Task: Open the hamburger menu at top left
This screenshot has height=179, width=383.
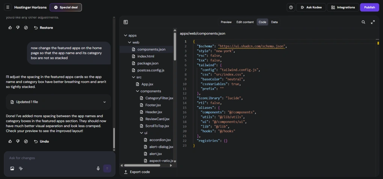Action: tap(8, 7)
